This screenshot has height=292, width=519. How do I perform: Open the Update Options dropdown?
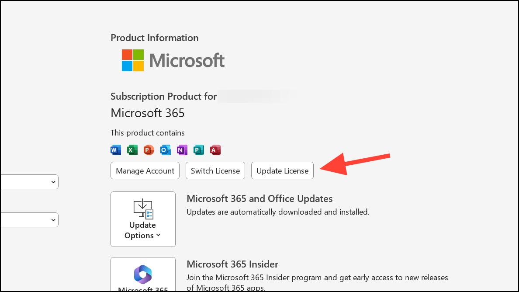tap(143, 219)
